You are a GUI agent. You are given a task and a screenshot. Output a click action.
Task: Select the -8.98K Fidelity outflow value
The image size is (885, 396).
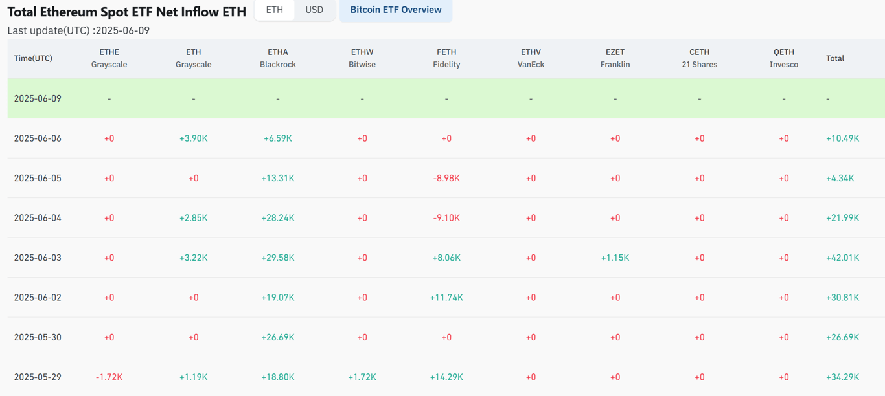[x=446, y=178]
